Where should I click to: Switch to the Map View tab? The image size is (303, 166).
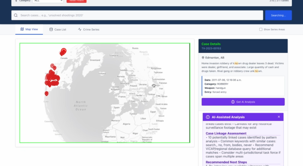[x=29, y=29]
